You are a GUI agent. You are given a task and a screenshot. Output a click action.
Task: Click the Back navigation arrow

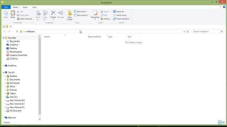pyautogui.click(x=5, y=31)
